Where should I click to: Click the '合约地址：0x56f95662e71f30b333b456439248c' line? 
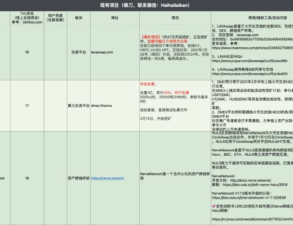tap(252, 39)
